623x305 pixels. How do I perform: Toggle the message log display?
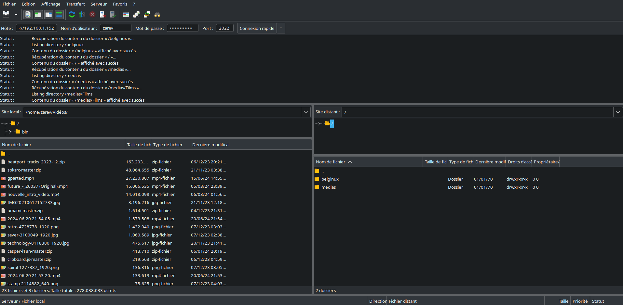point(28,15)
